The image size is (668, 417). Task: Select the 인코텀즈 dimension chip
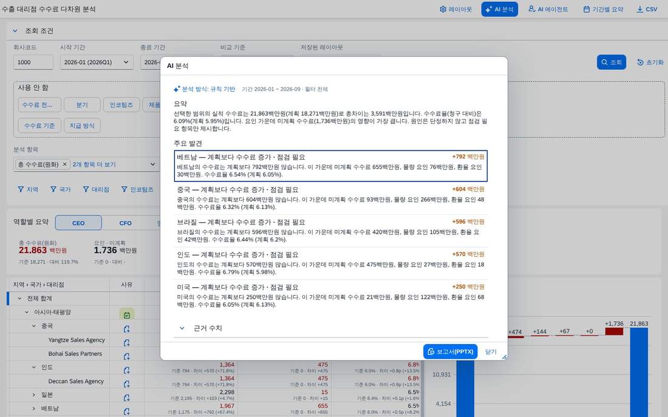coord(121,105)
